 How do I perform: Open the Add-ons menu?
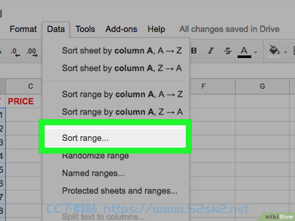[x=121, y=29]
